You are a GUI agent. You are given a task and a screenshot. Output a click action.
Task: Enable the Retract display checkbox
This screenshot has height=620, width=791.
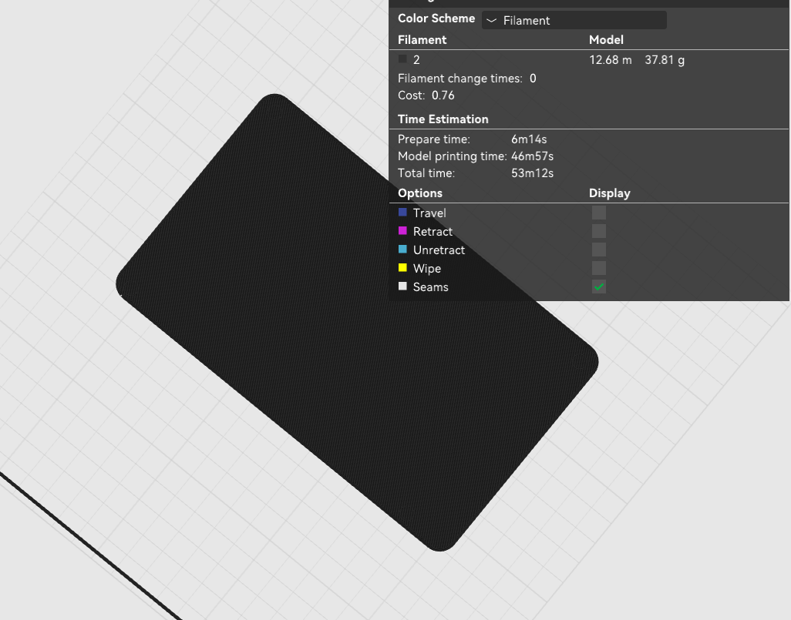point(599,231)
